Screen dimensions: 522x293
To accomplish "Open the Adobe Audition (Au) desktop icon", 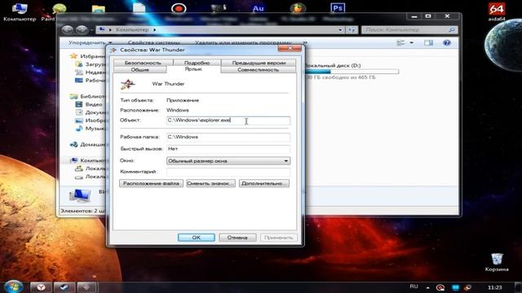I will click(x=258, y=9).
